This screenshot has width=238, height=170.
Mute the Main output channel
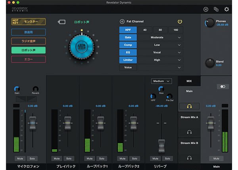click(216, 158)
